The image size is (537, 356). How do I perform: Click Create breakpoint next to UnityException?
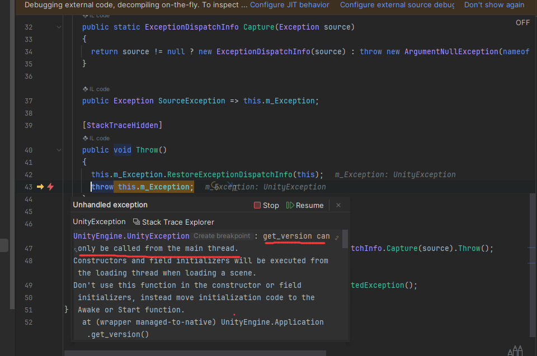tap(222, 236)
